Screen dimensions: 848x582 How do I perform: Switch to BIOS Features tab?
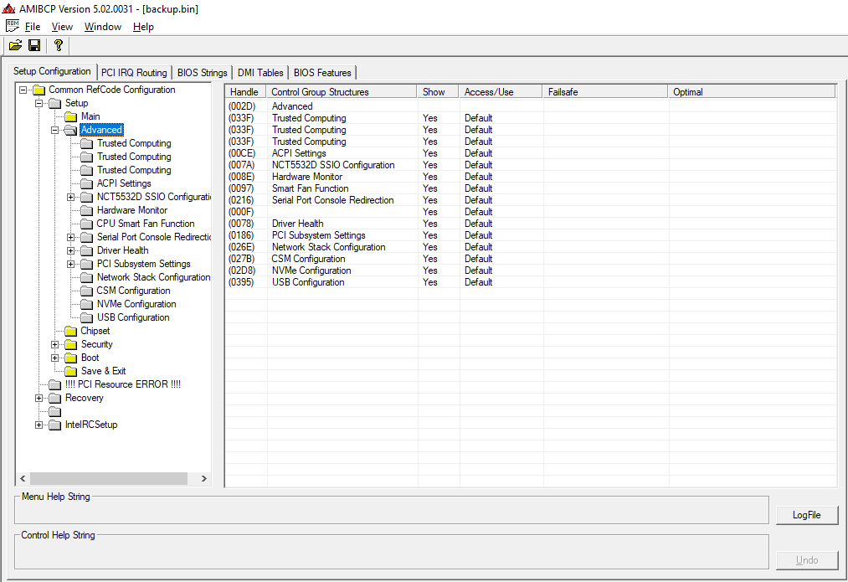[x=322, y=73]
